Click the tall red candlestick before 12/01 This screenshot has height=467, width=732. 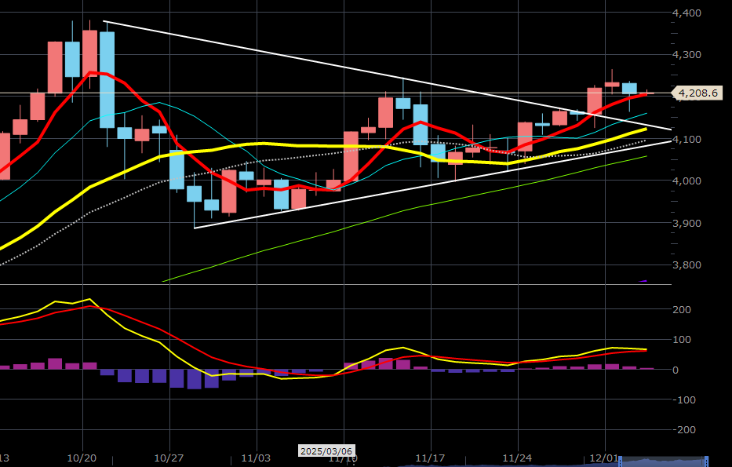[x=595, y=100]
